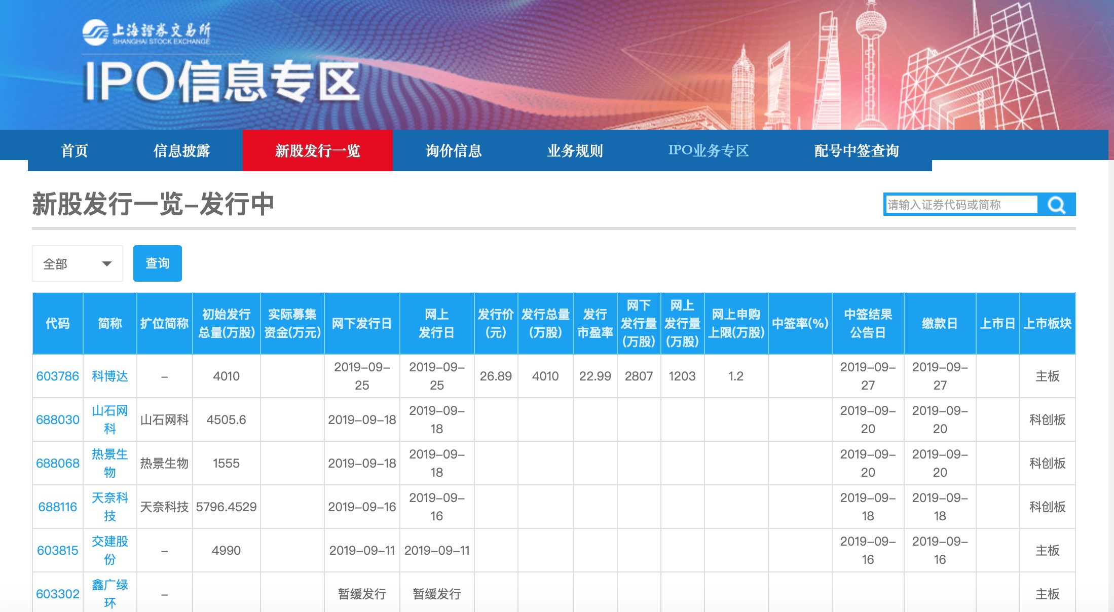Click the 查询 button

[157, 263]
